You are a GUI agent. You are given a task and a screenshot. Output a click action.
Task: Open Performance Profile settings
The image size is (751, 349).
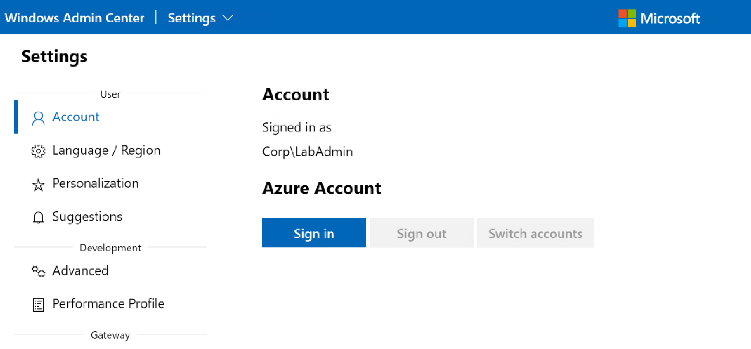click(x=108, y=304)
